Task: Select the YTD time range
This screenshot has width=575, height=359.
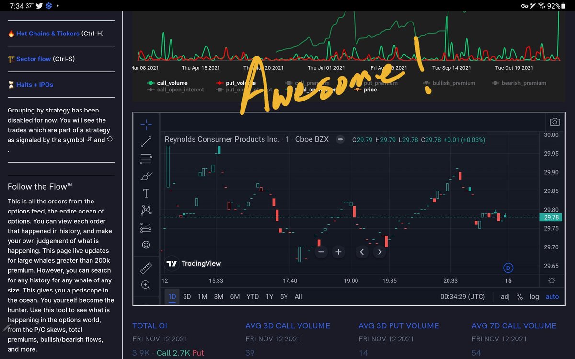Action: point(253,296)
